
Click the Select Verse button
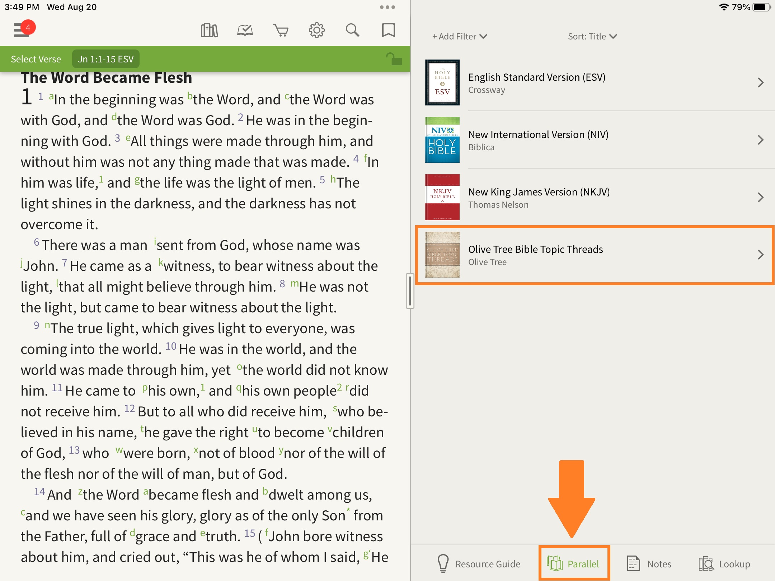pyautogui.click(x=36, y=59)
